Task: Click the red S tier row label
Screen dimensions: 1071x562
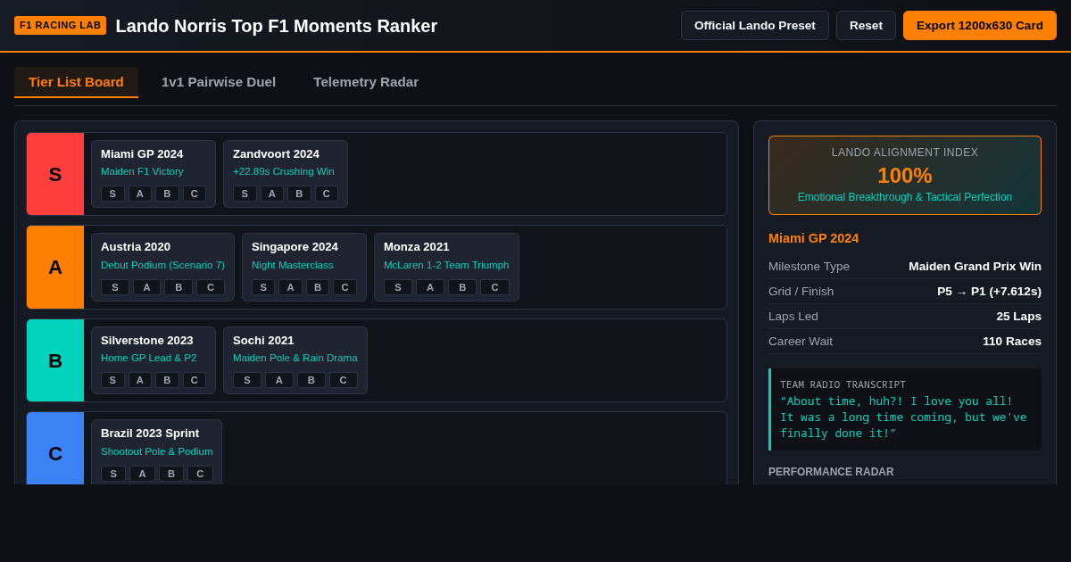Action: point(55,174)
